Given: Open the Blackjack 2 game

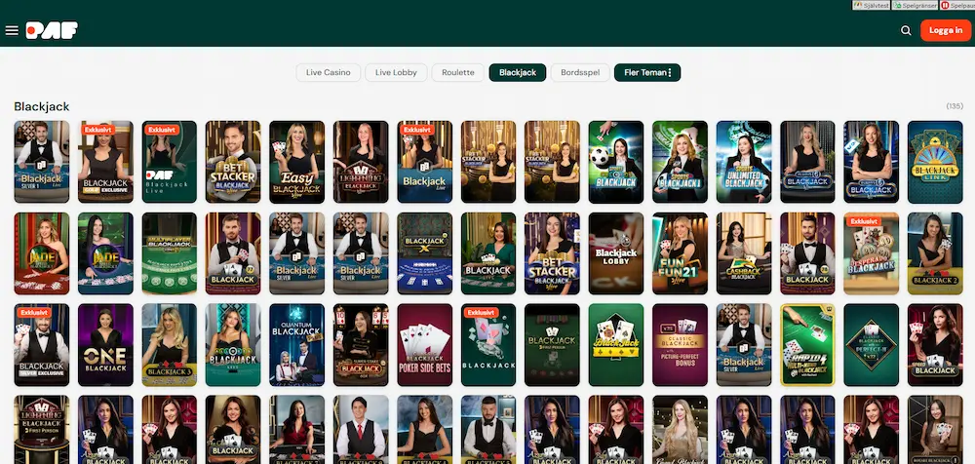Looking at the screenshot, I should click(x=935, y=253).
